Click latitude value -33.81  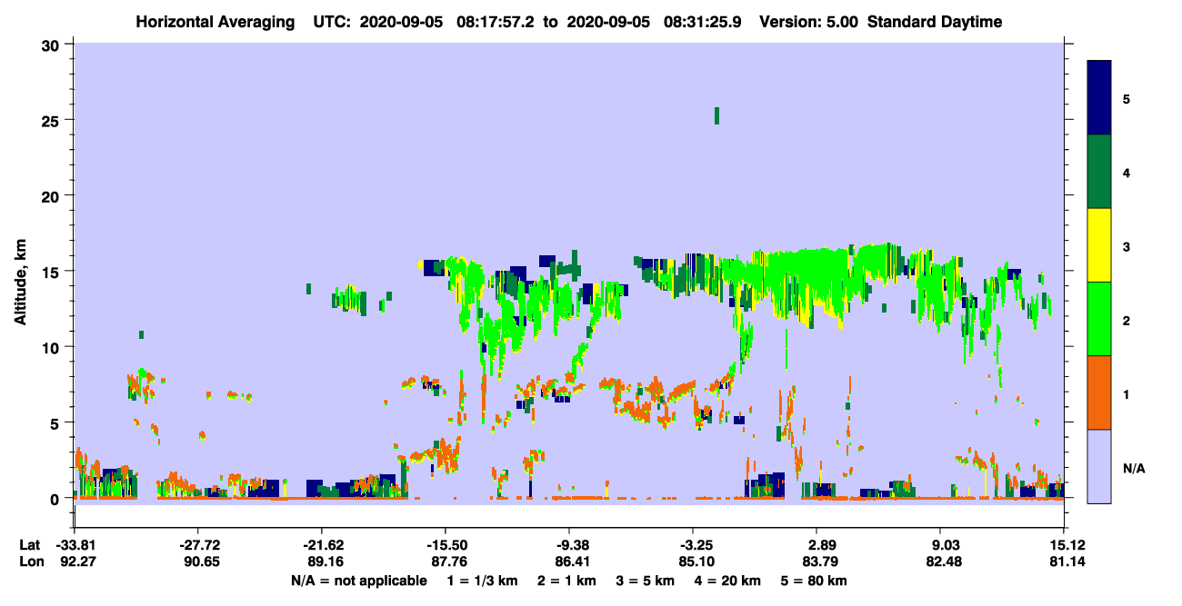pyautogui.click(x=75, y=545)
